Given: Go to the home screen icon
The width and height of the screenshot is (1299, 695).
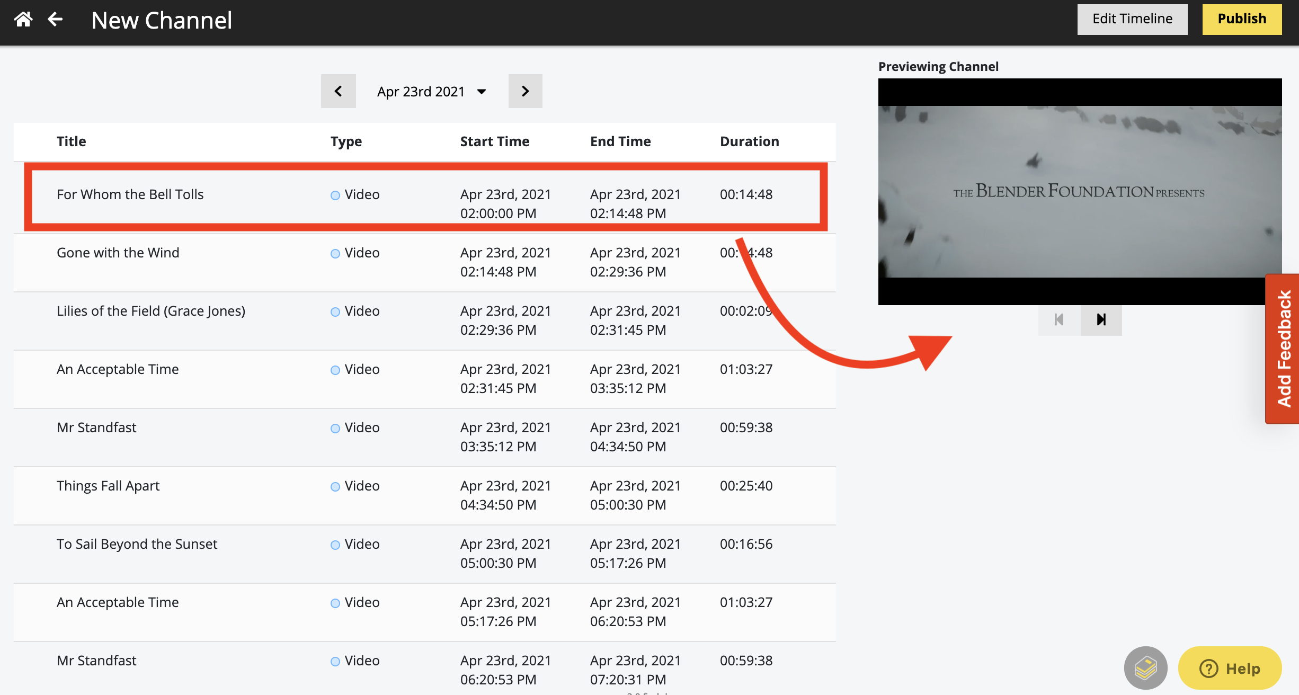Looking at the screenshot, I should (23, 20).
